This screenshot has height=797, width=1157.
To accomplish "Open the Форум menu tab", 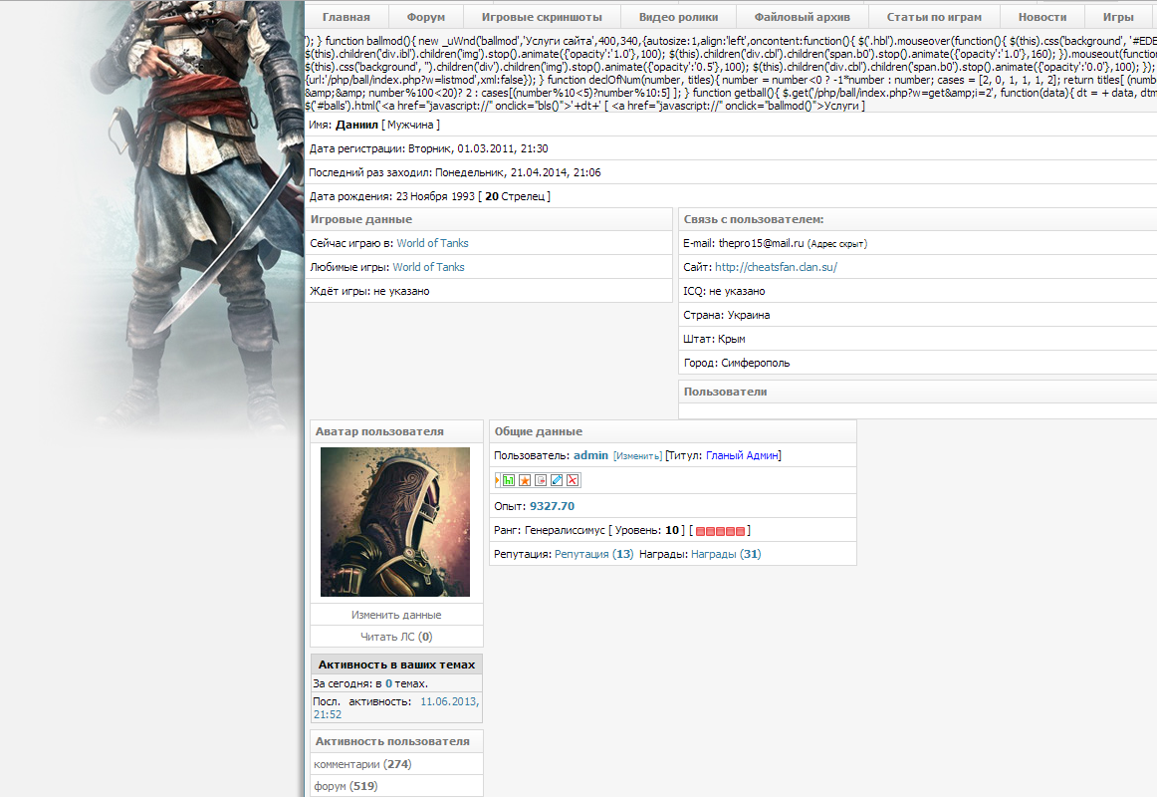I will 426,17.
